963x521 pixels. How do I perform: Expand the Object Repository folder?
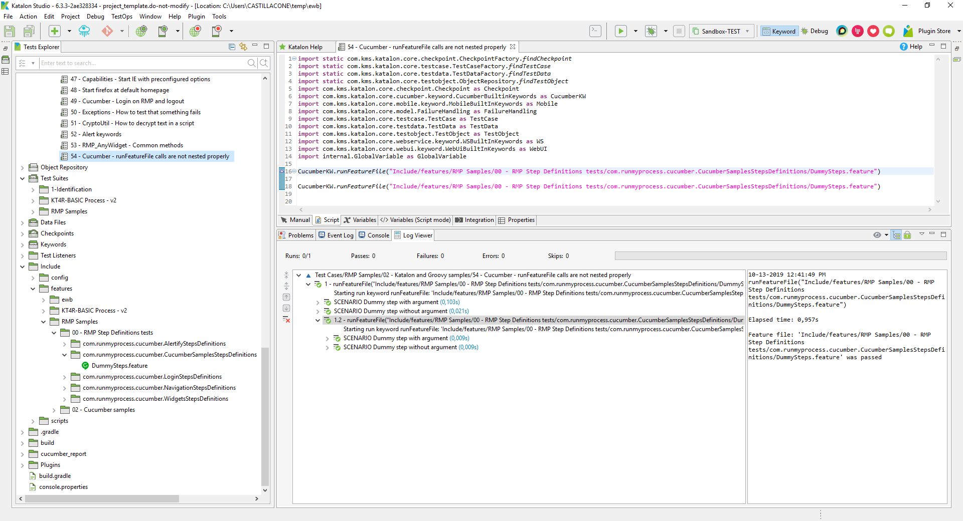pyautogui.click(x=23, y=167)
